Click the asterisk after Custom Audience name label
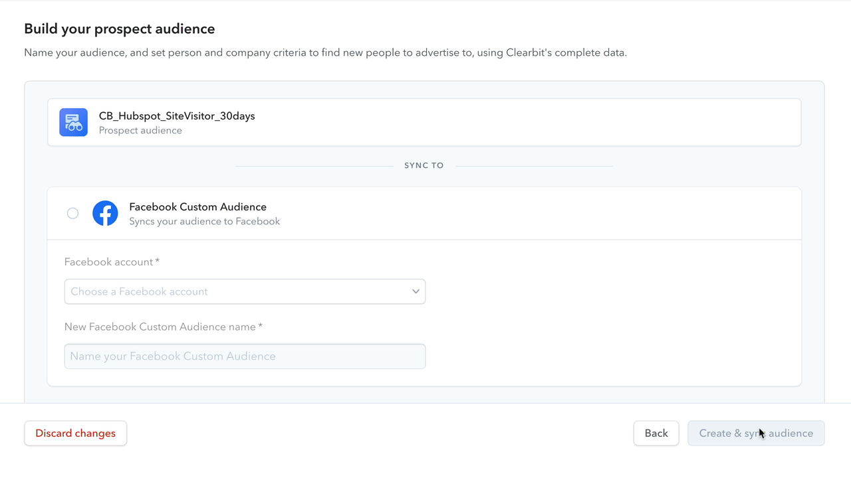The image size is (851, 478). click(x=261, y=327)
